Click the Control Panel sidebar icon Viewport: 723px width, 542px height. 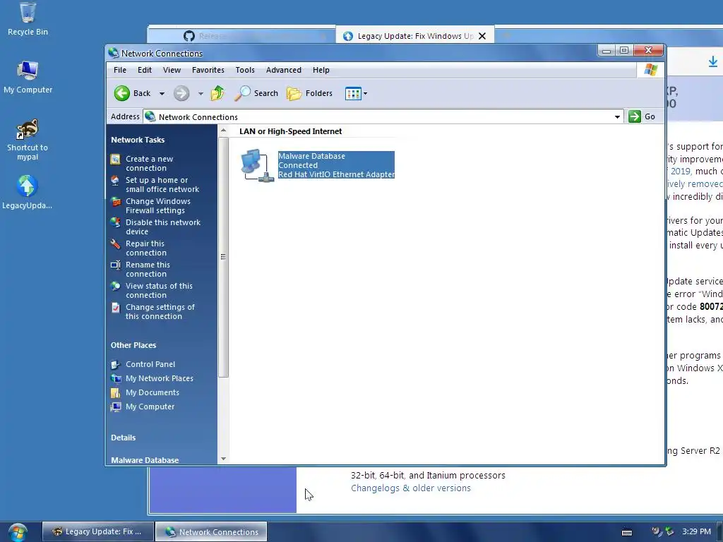pos(116,365)
